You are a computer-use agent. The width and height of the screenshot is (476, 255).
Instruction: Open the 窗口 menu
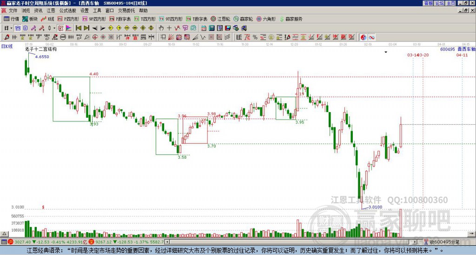[x=110, y=11]
